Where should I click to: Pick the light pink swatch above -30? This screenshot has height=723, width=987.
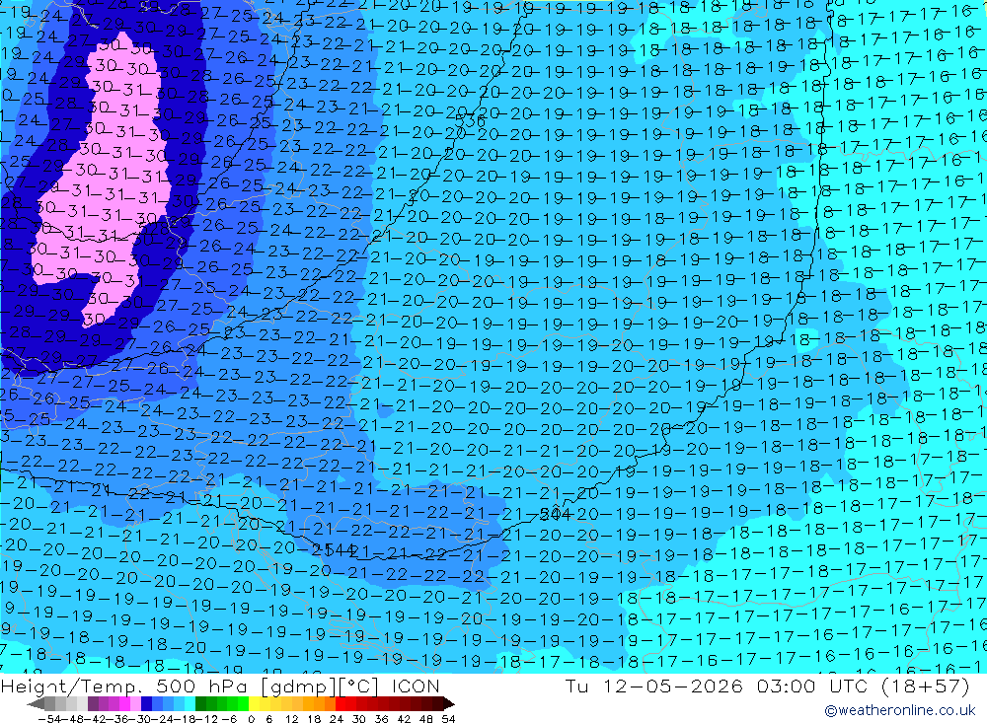click(x=135, y=704)
